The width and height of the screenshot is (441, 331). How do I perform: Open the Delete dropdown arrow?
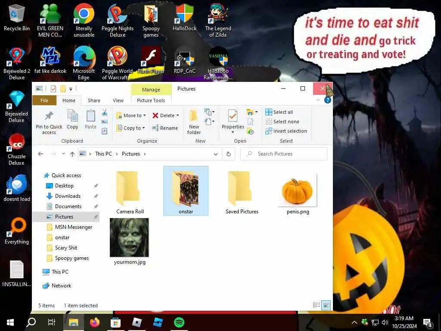pos(177,116)
